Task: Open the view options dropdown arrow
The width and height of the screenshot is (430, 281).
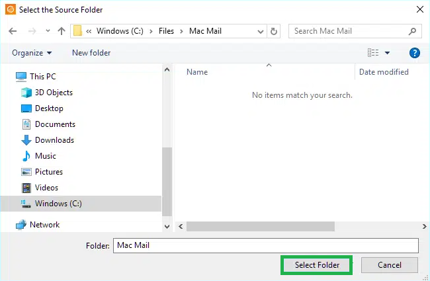Action: [387, 53]
